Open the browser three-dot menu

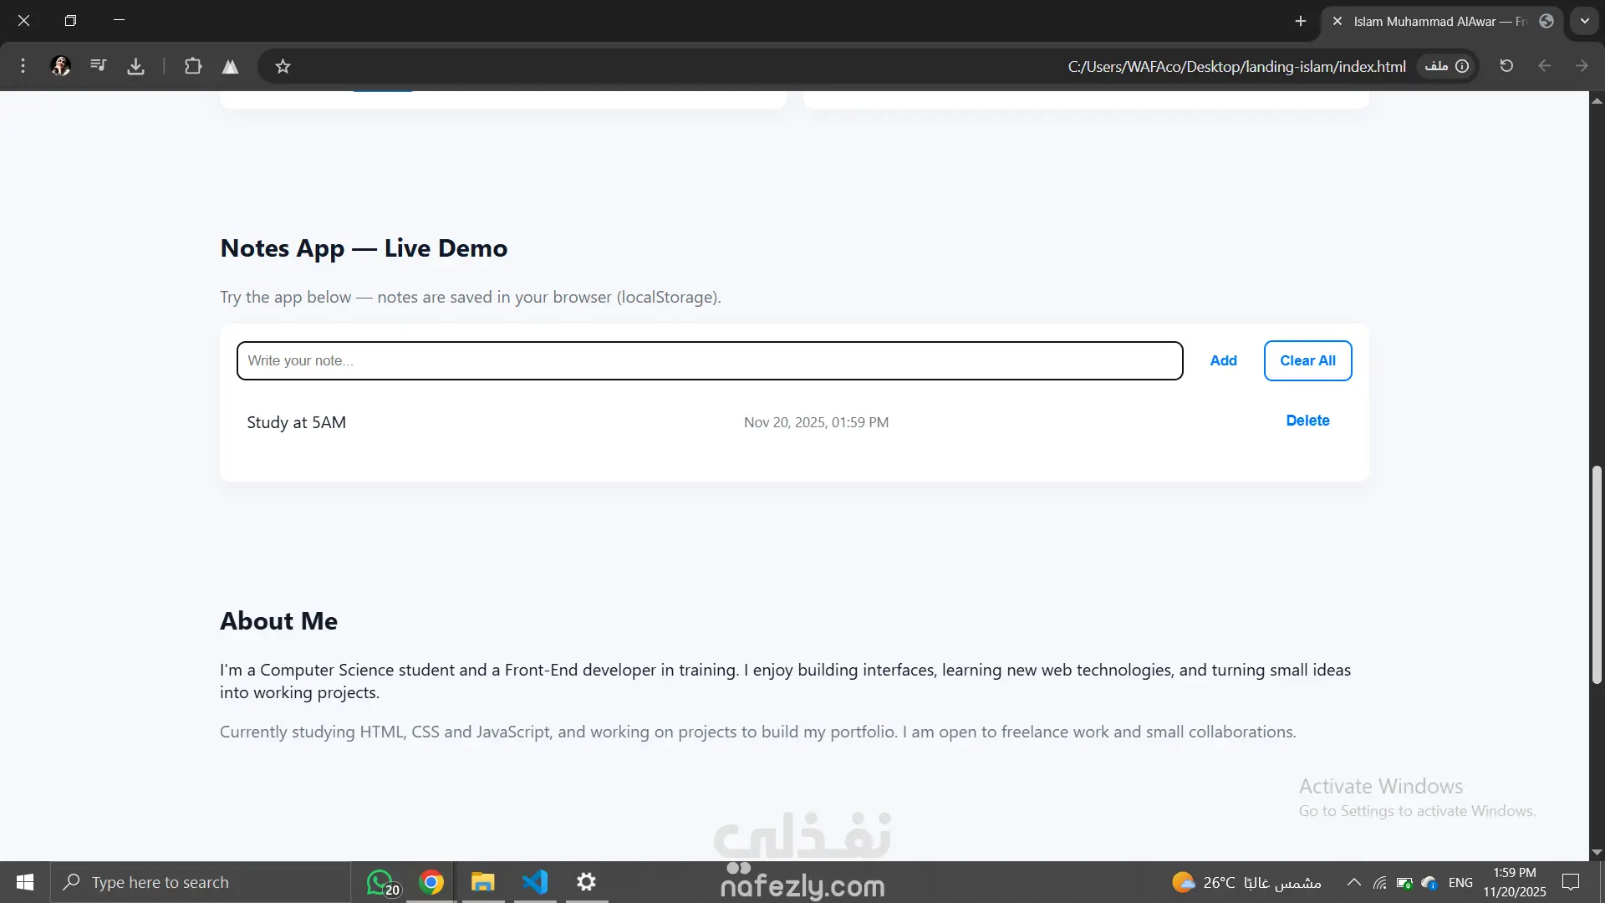click(23, 66)
